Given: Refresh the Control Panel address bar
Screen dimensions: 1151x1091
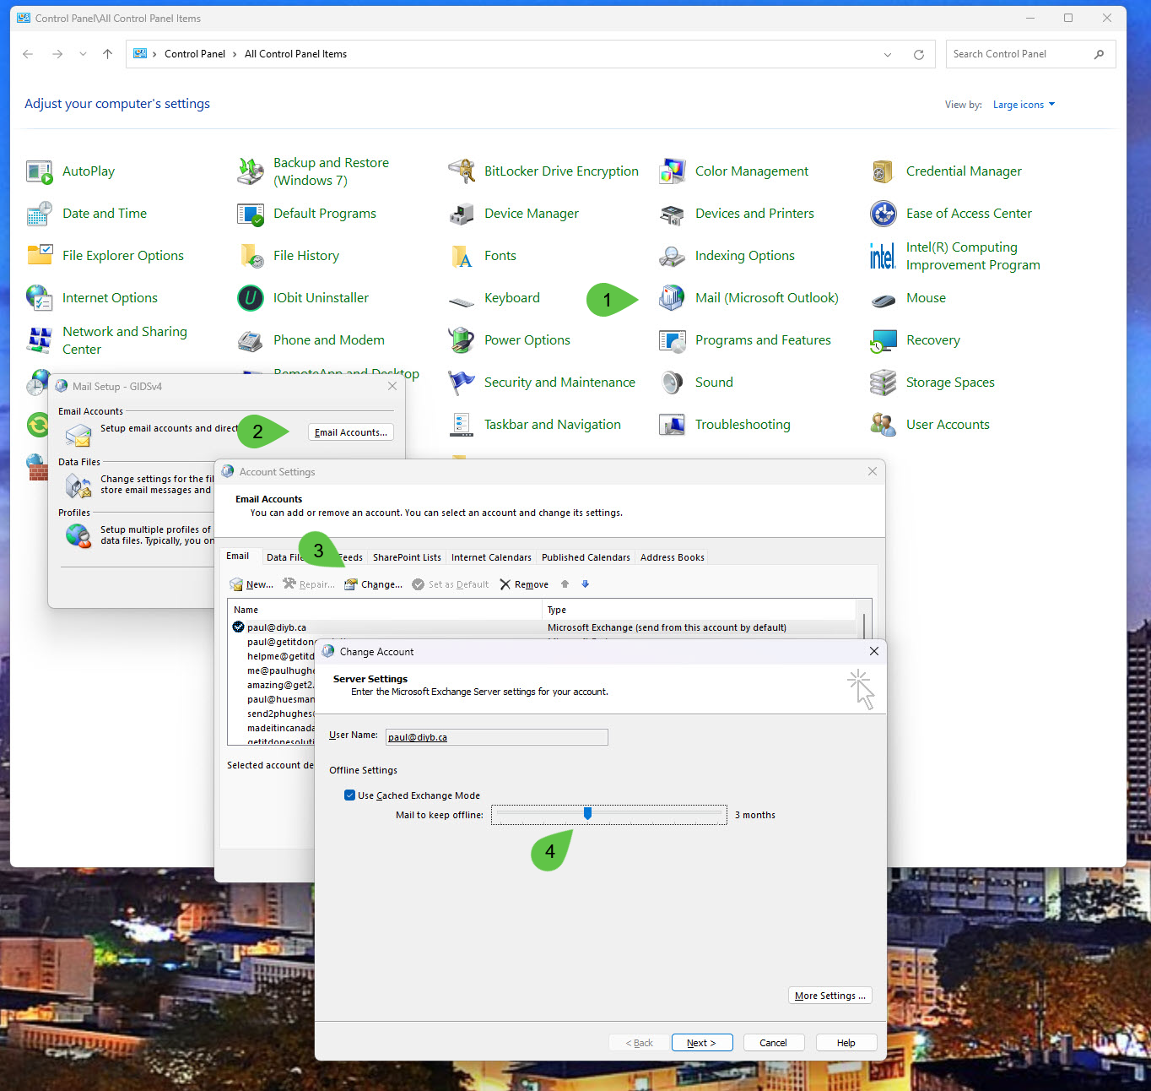Looking at the screenshot, I should [x=919, y=54].
